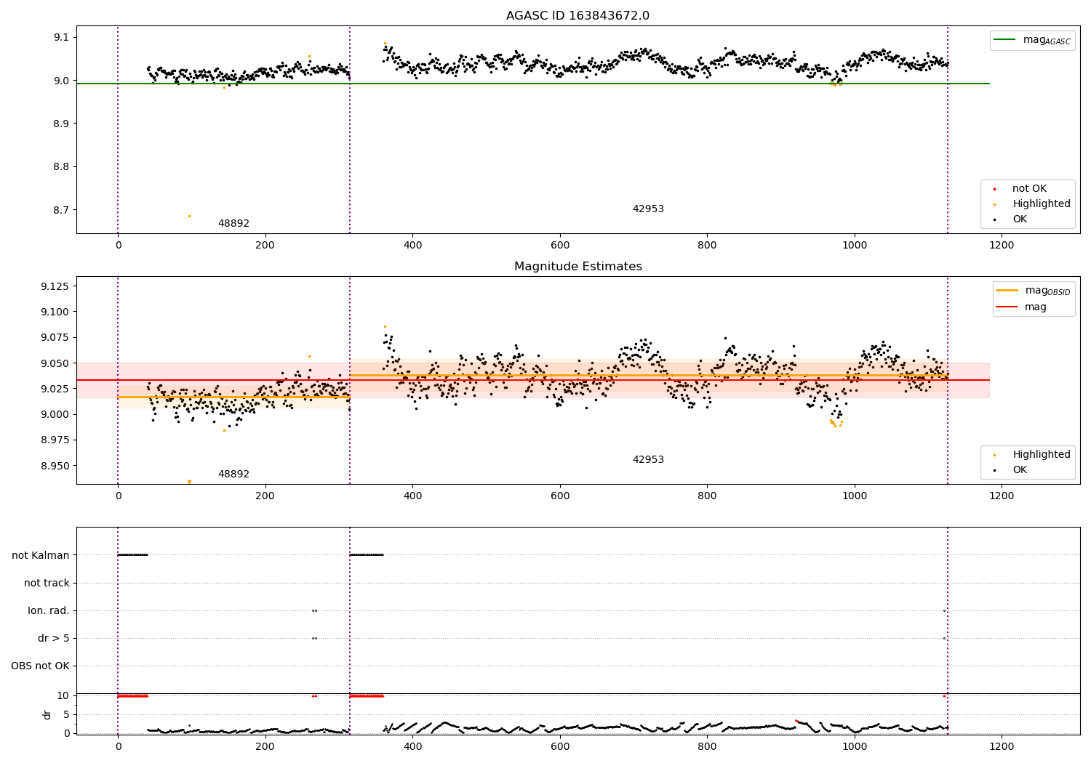The width and height of the screenshot is (1091, 763).
Task: Click the 42953 obsid label in top plot
Action: click(x=648, y=209)
